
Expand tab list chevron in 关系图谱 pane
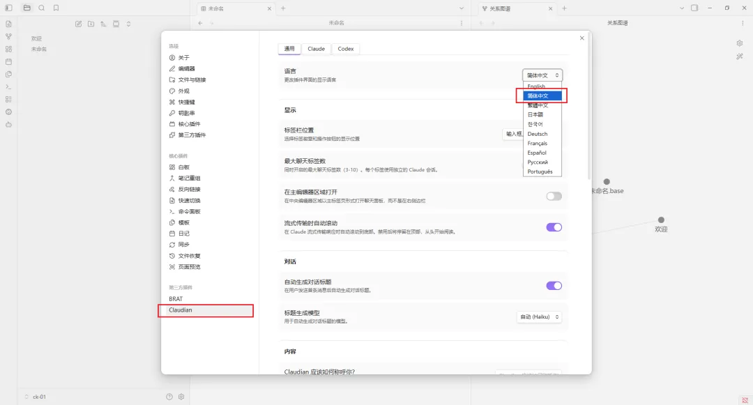click(x=681, y=8)
